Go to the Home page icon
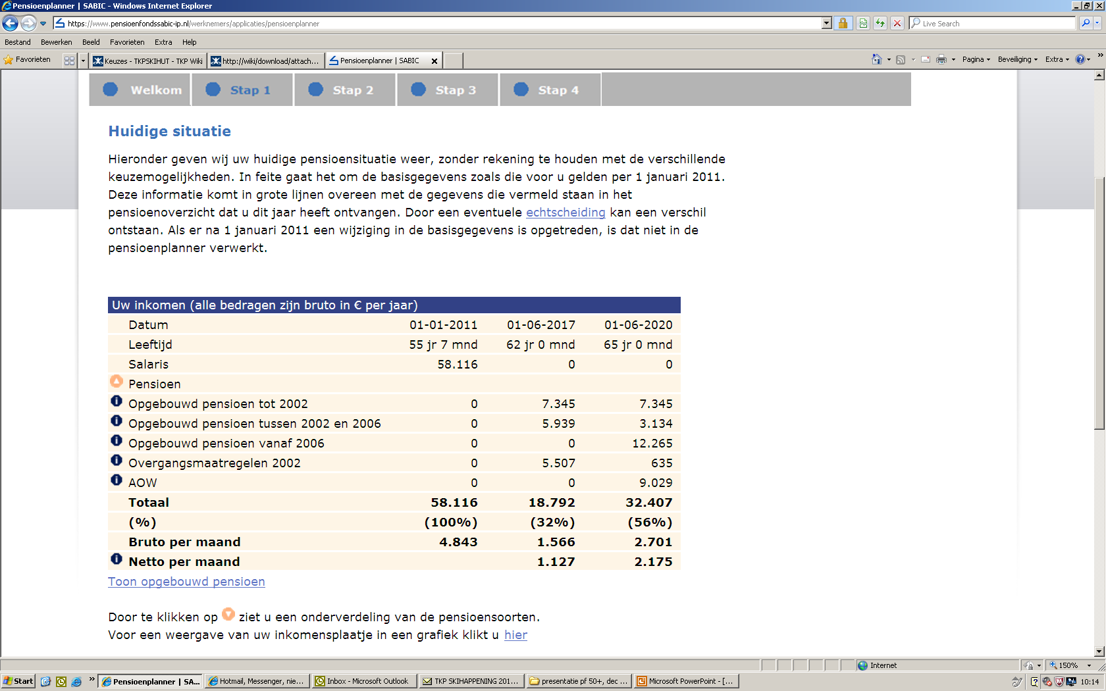Screen dimensions: 1106x691 pos(876,59)
